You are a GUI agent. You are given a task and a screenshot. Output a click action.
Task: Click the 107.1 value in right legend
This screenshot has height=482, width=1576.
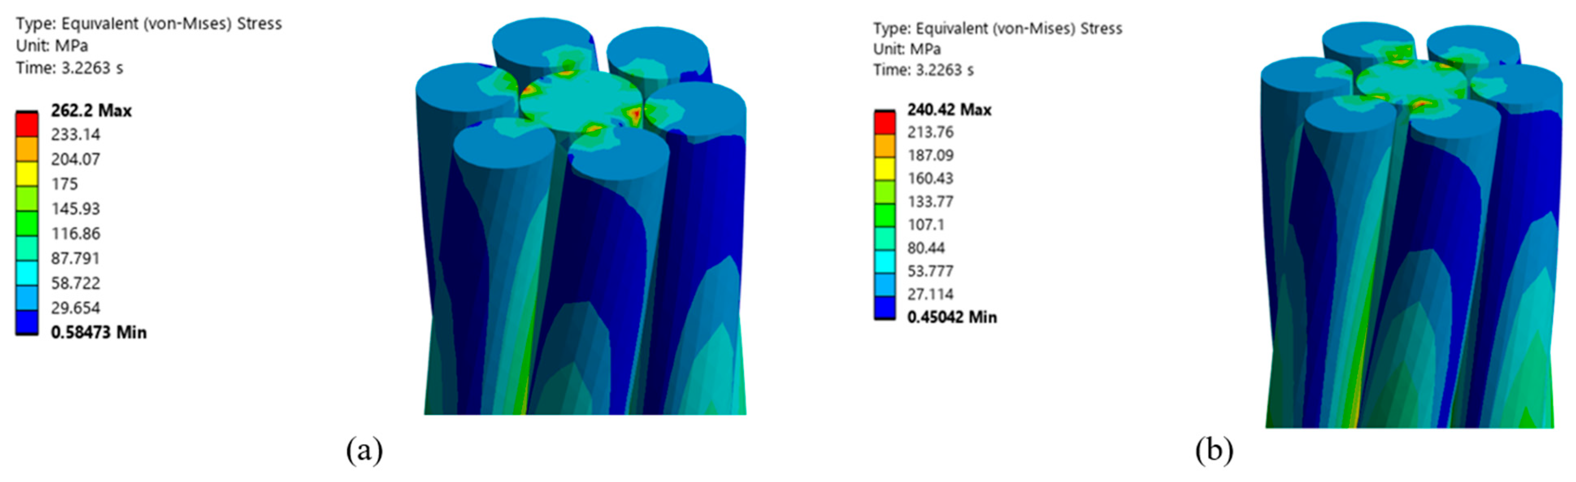point(926,225)
